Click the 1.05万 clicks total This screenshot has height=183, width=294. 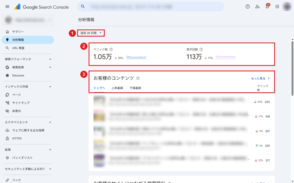tap(103, 57)
